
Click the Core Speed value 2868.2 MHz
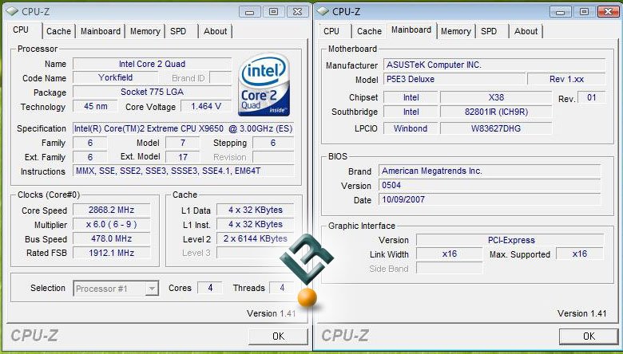point(112,210)
